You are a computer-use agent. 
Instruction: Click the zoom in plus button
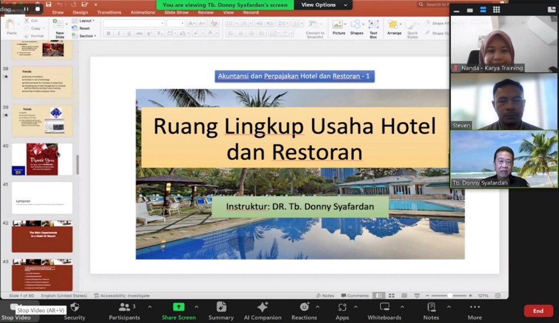pyautogui.click(x=470, y=296)
